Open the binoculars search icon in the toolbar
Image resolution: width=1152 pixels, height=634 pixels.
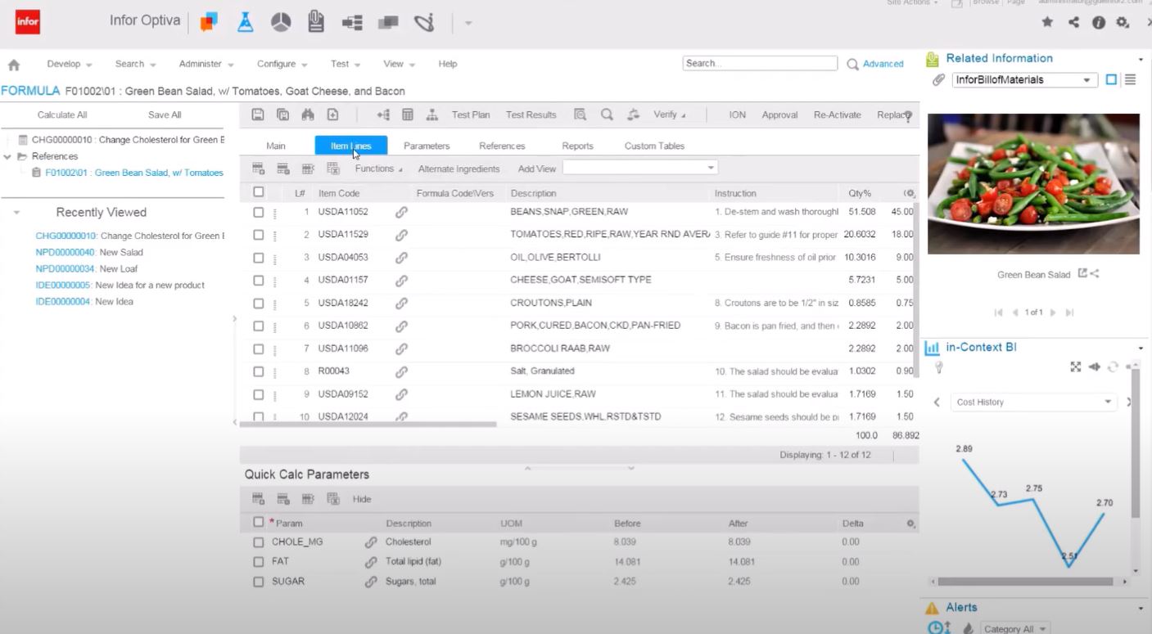point(307,114)
